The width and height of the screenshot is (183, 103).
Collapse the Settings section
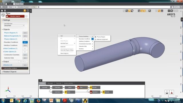click(2, 20)
